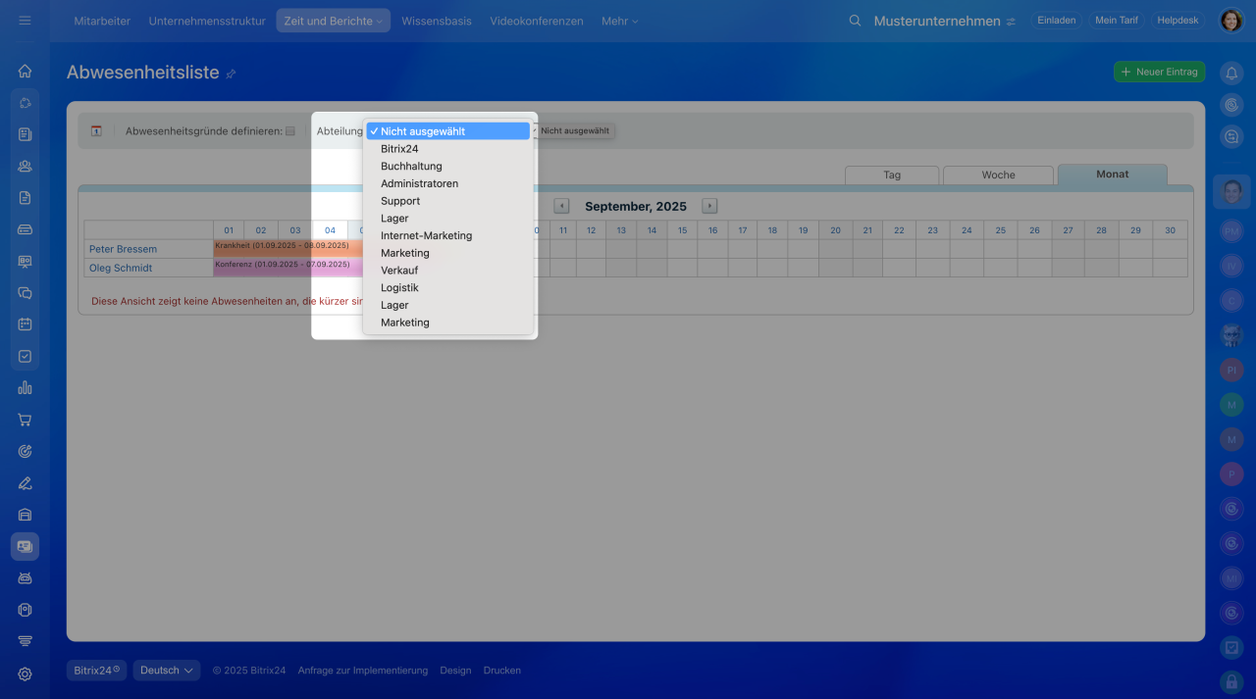Open Peter Bressem profile link
This screenshot has height=699, width=1256.
(x=123, y=249)
